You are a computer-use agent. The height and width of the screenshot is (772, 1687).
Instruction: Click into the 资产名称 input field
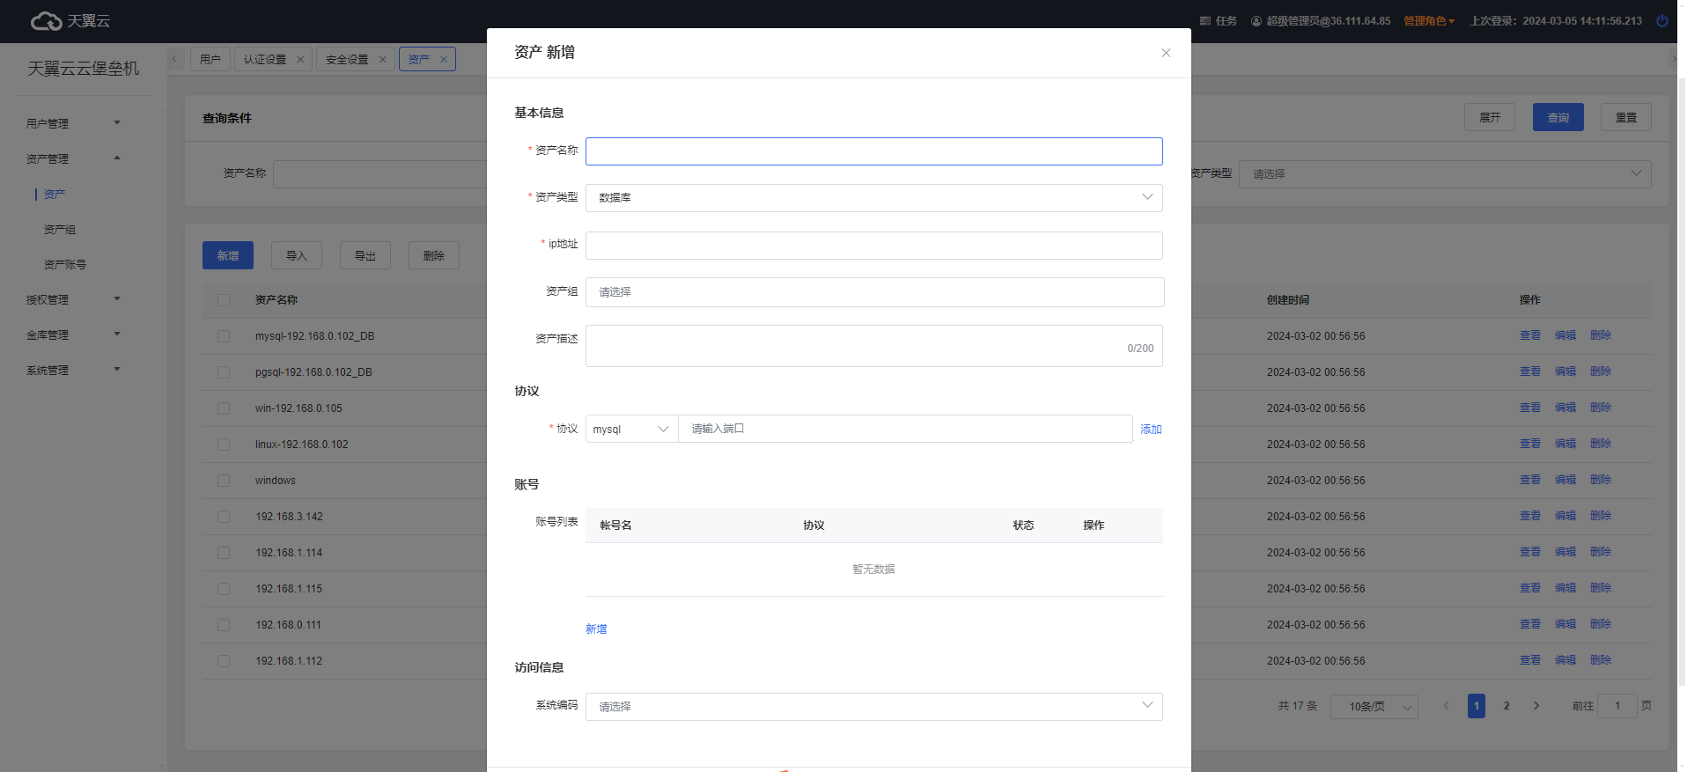(873, 151)
